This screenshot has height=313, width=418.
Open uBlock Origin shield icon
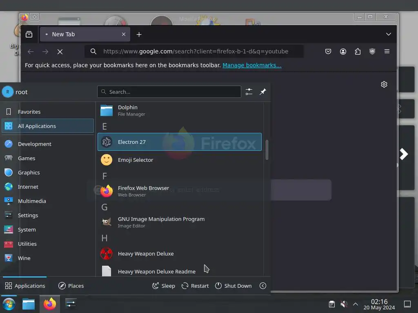tap(372, 51)
